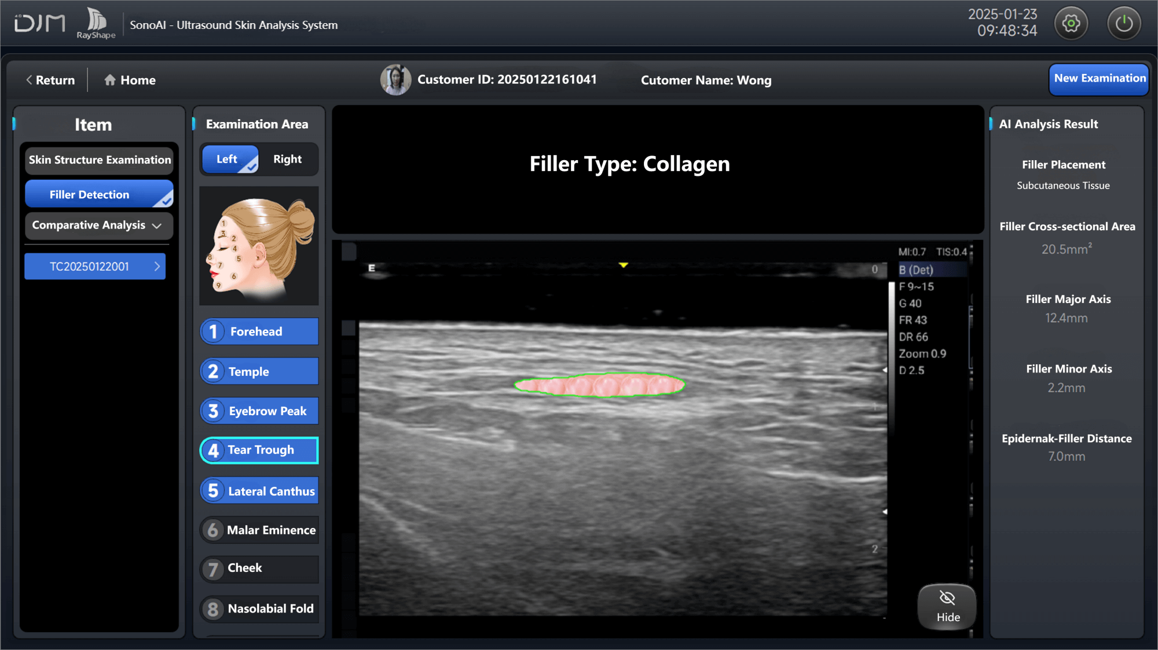The height and width of the screenshot is (650, 1158).
Task: Select the Filler Detection item
Action: (98, 194)
